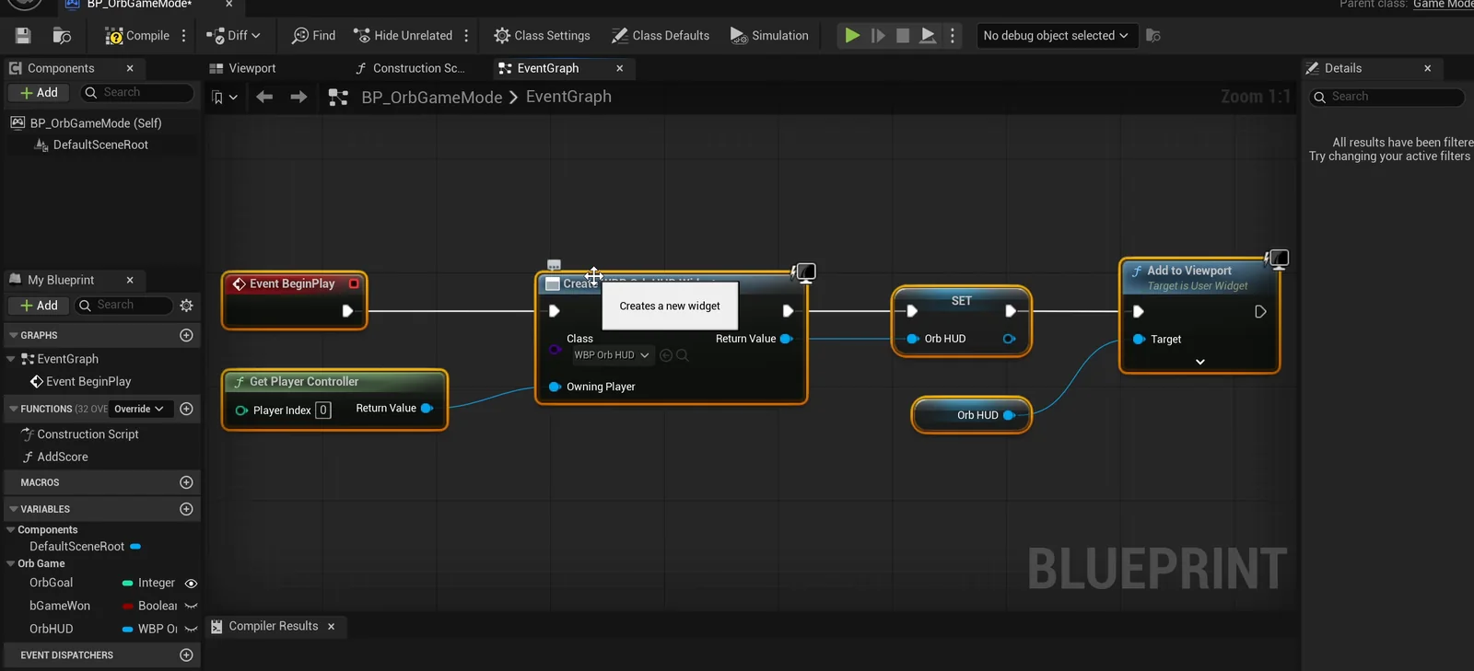Image resolution: width=1474 pixels, height=671 pixels.
Task: Add a new function with plus icon
Action: pyautogui.click(x=186, y=409)
